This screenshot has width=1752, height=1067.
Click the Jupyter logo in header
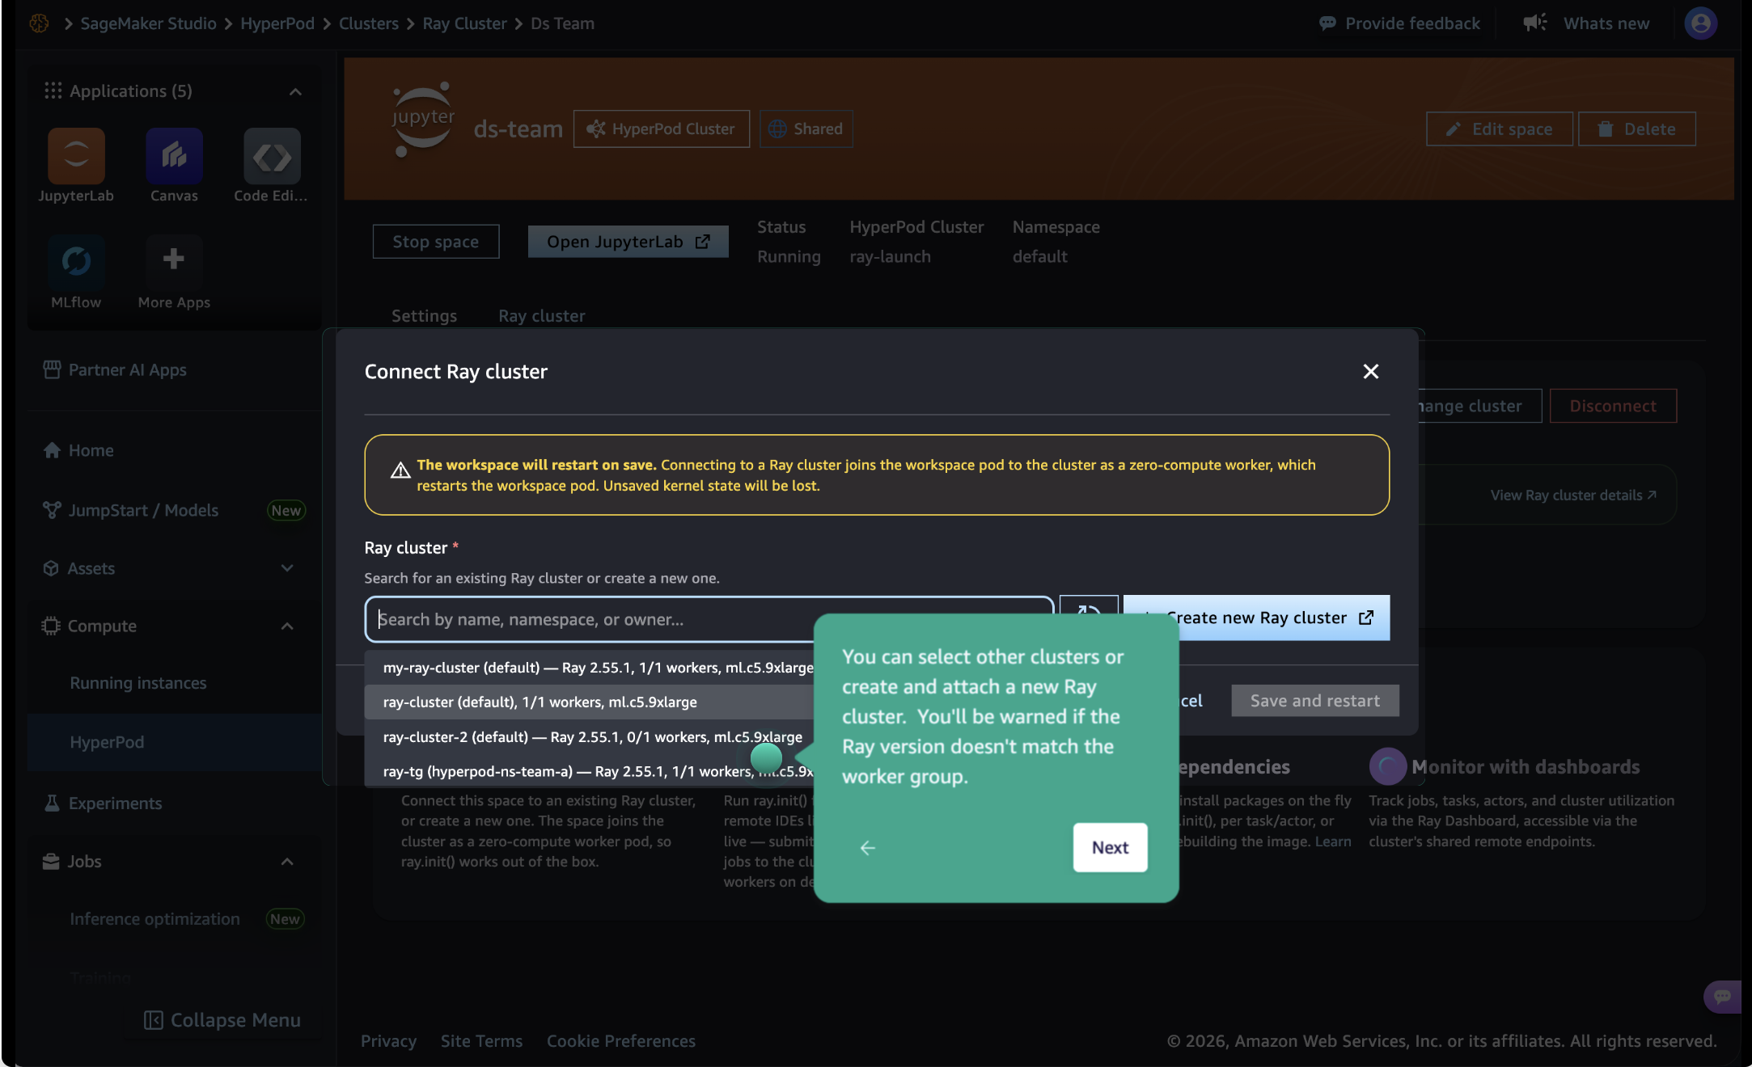point(423,120)
